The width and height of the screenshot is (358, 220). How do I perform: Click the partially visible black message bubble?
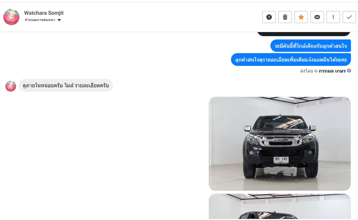pyautogui.click(x=304, y=34)
